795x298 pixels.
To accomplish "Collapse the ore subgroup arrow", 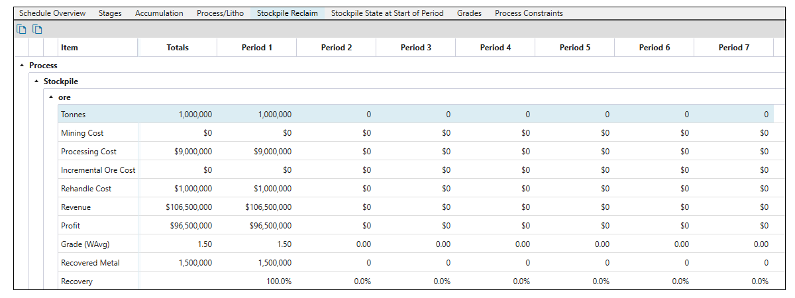I will tap(51, 97).
